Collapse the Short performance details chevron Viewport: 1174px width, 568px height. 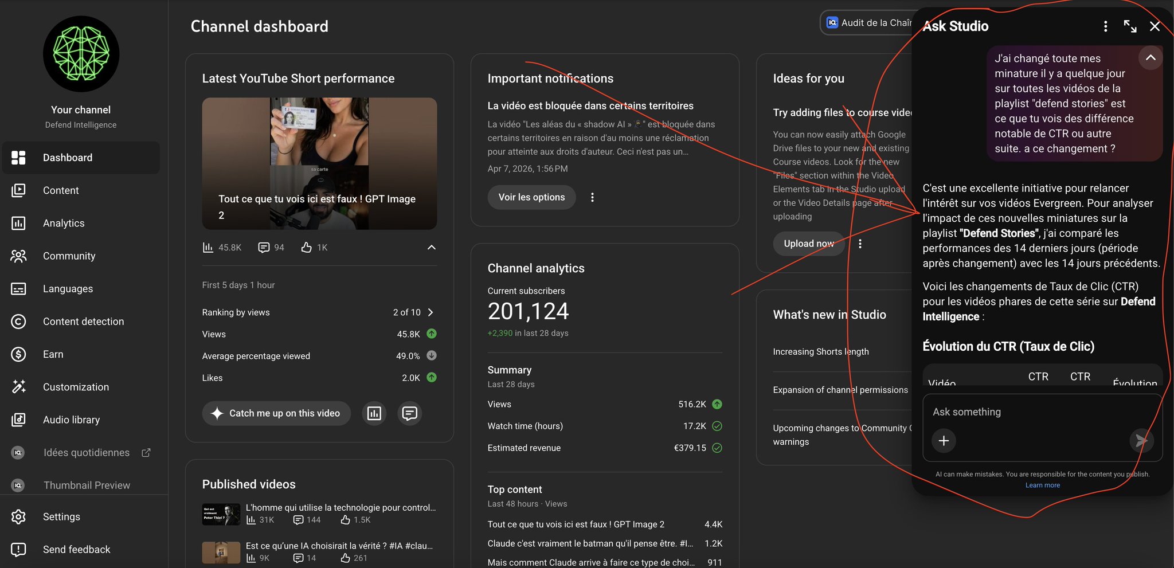pos(432,247)
